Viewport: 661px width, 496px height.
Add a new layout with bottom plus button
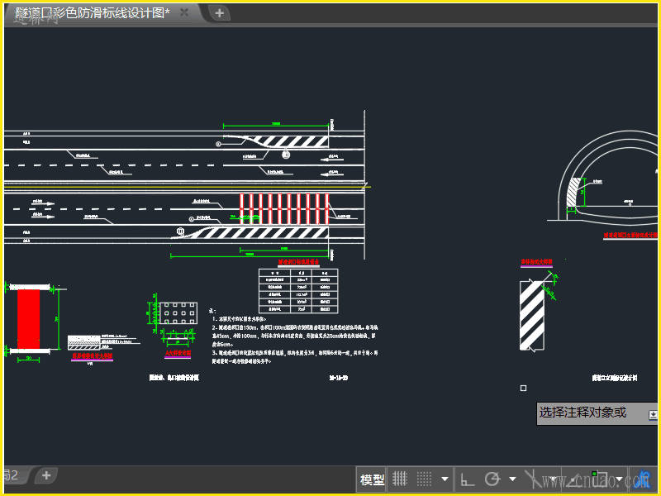pos(47,475)
